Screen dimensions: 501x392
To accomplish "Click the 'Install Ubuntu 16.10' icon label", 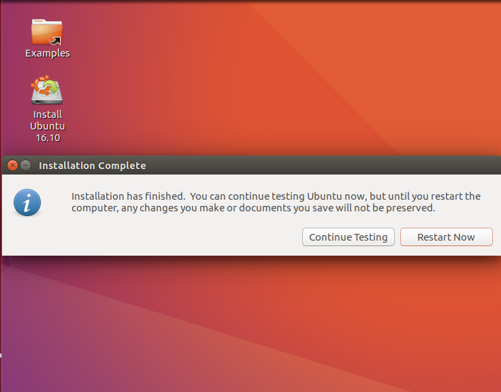I will (48, 126).
